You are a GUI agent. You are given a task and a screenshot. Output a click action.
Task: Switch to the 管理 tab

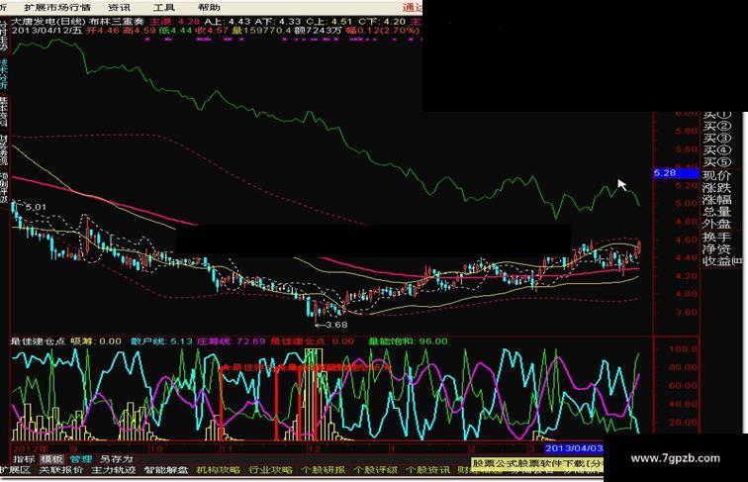coord(80,459)
